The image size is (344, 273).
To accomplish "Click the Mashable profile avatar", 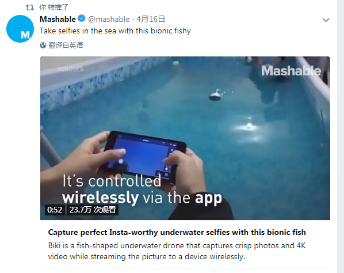I will (20, 29).
